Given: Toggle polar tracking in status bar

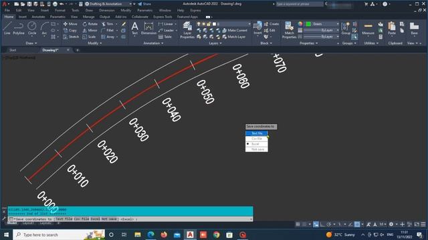Looking at the screenshot, I should click(x=328, y=224).
